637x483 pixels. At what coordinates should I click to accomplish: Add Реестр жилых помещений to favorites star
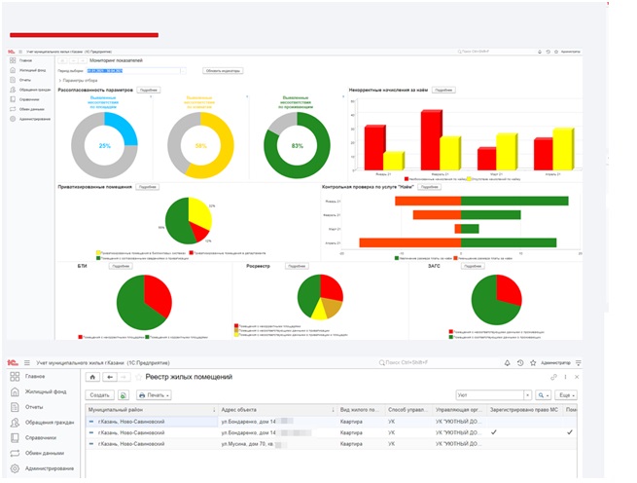pyautogui.click(x=138, y=377)
